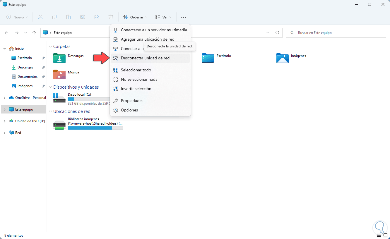Expand address bar history dropdown
This screenshot has width=390, height=239.
(268, 32)
